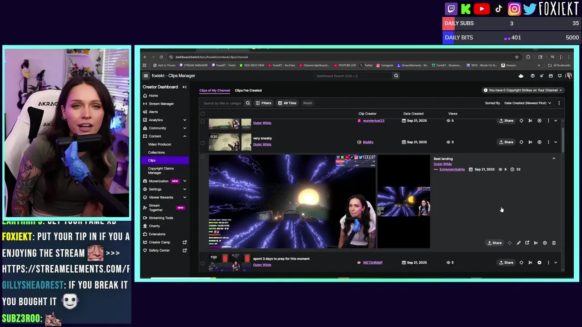Play the Best landing clip preview
This screenshot has width=582, height=327.
[292, 202]
